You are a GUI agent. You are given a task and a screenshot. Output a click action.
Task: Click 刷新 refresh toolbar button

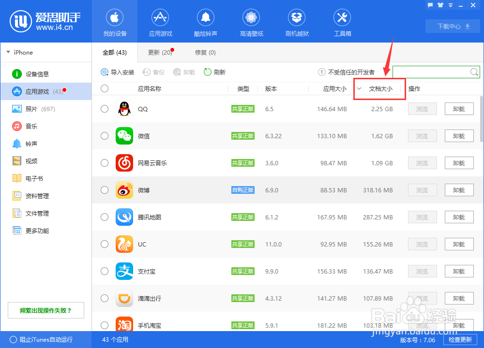pyautogui.click(x=214, y=72)
